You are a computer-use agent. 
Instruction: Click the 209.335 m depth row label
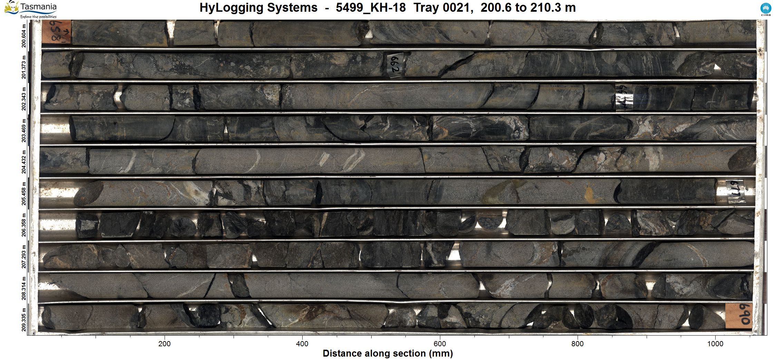coord(24,320)
